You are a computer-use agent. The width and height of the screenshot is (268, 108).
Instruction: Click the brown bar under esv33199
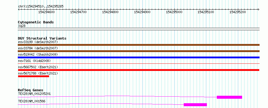[139, 45]
